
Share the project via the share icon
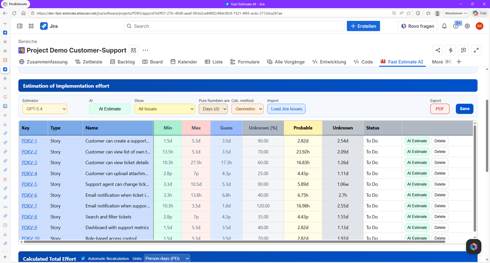438,50
